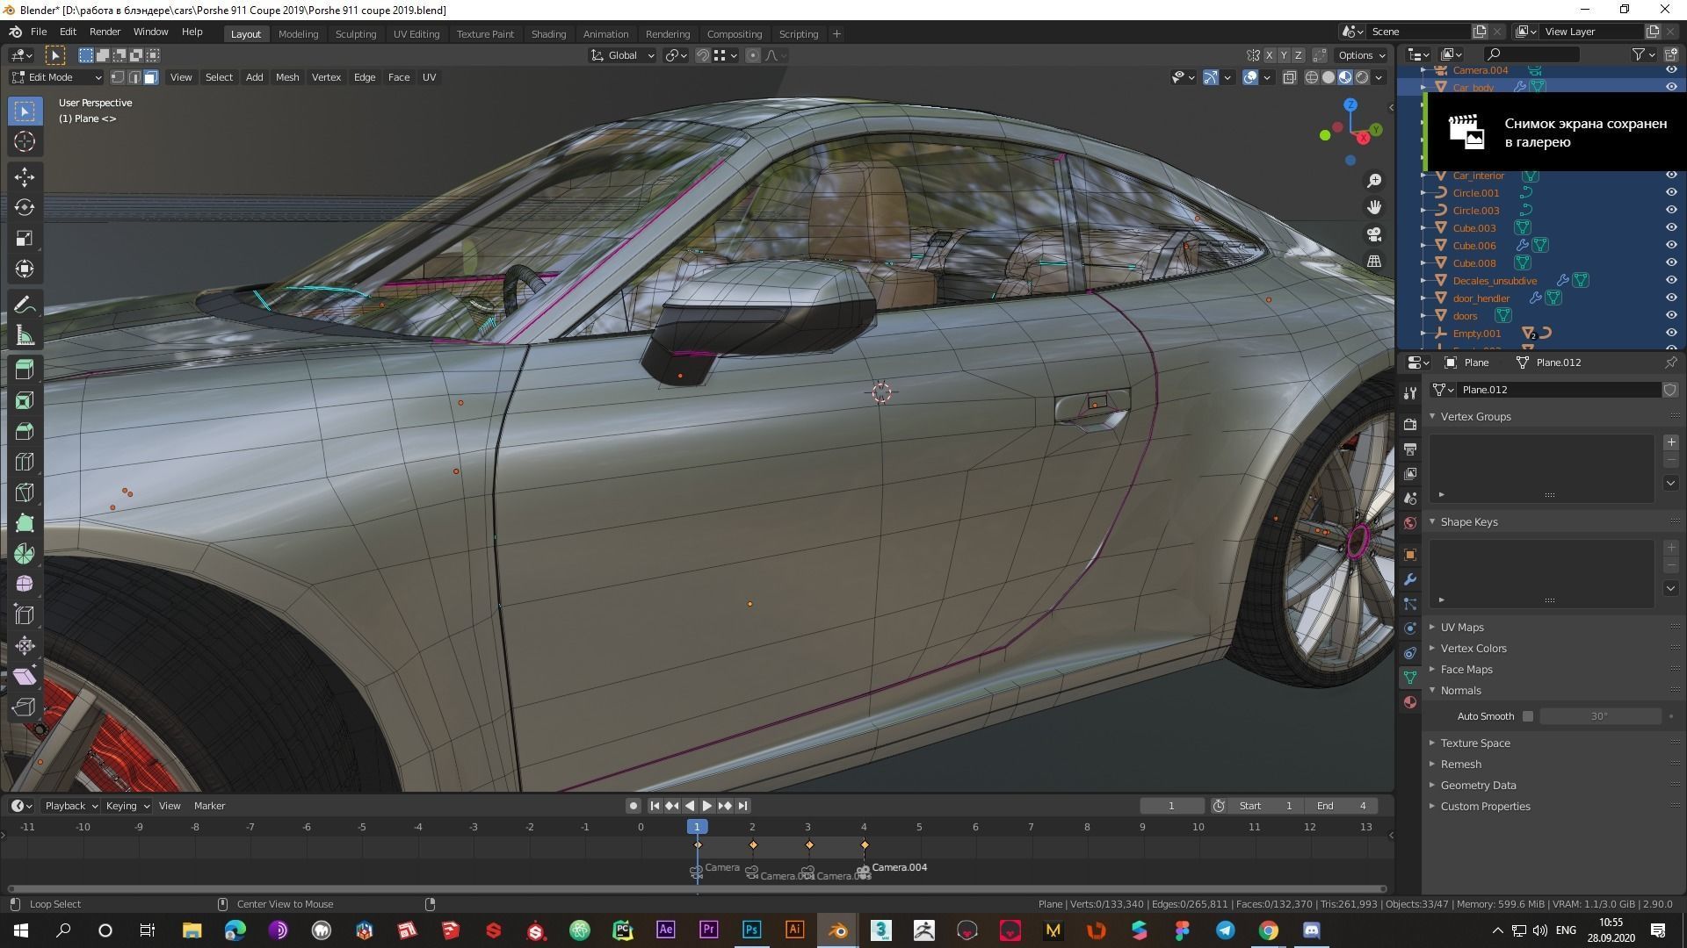Activate the Spin tool
This screenshot has width=1687, height=948.
click(25, 554)
